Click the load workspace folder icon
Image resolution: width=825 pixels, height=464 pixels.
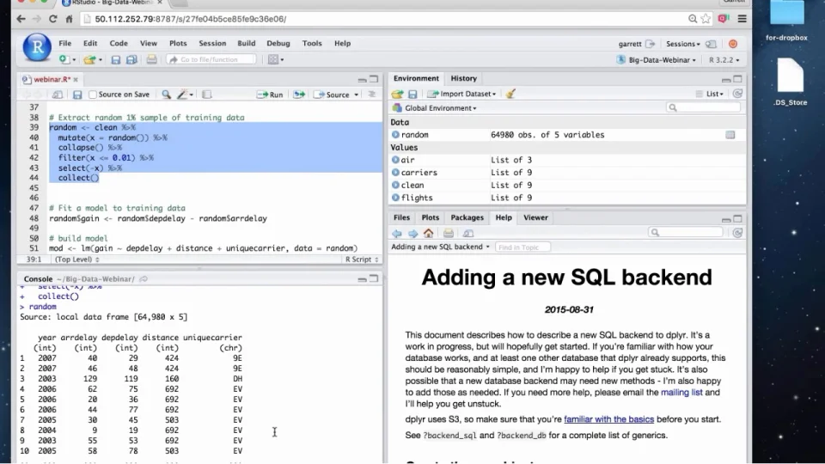click(397, 95)
